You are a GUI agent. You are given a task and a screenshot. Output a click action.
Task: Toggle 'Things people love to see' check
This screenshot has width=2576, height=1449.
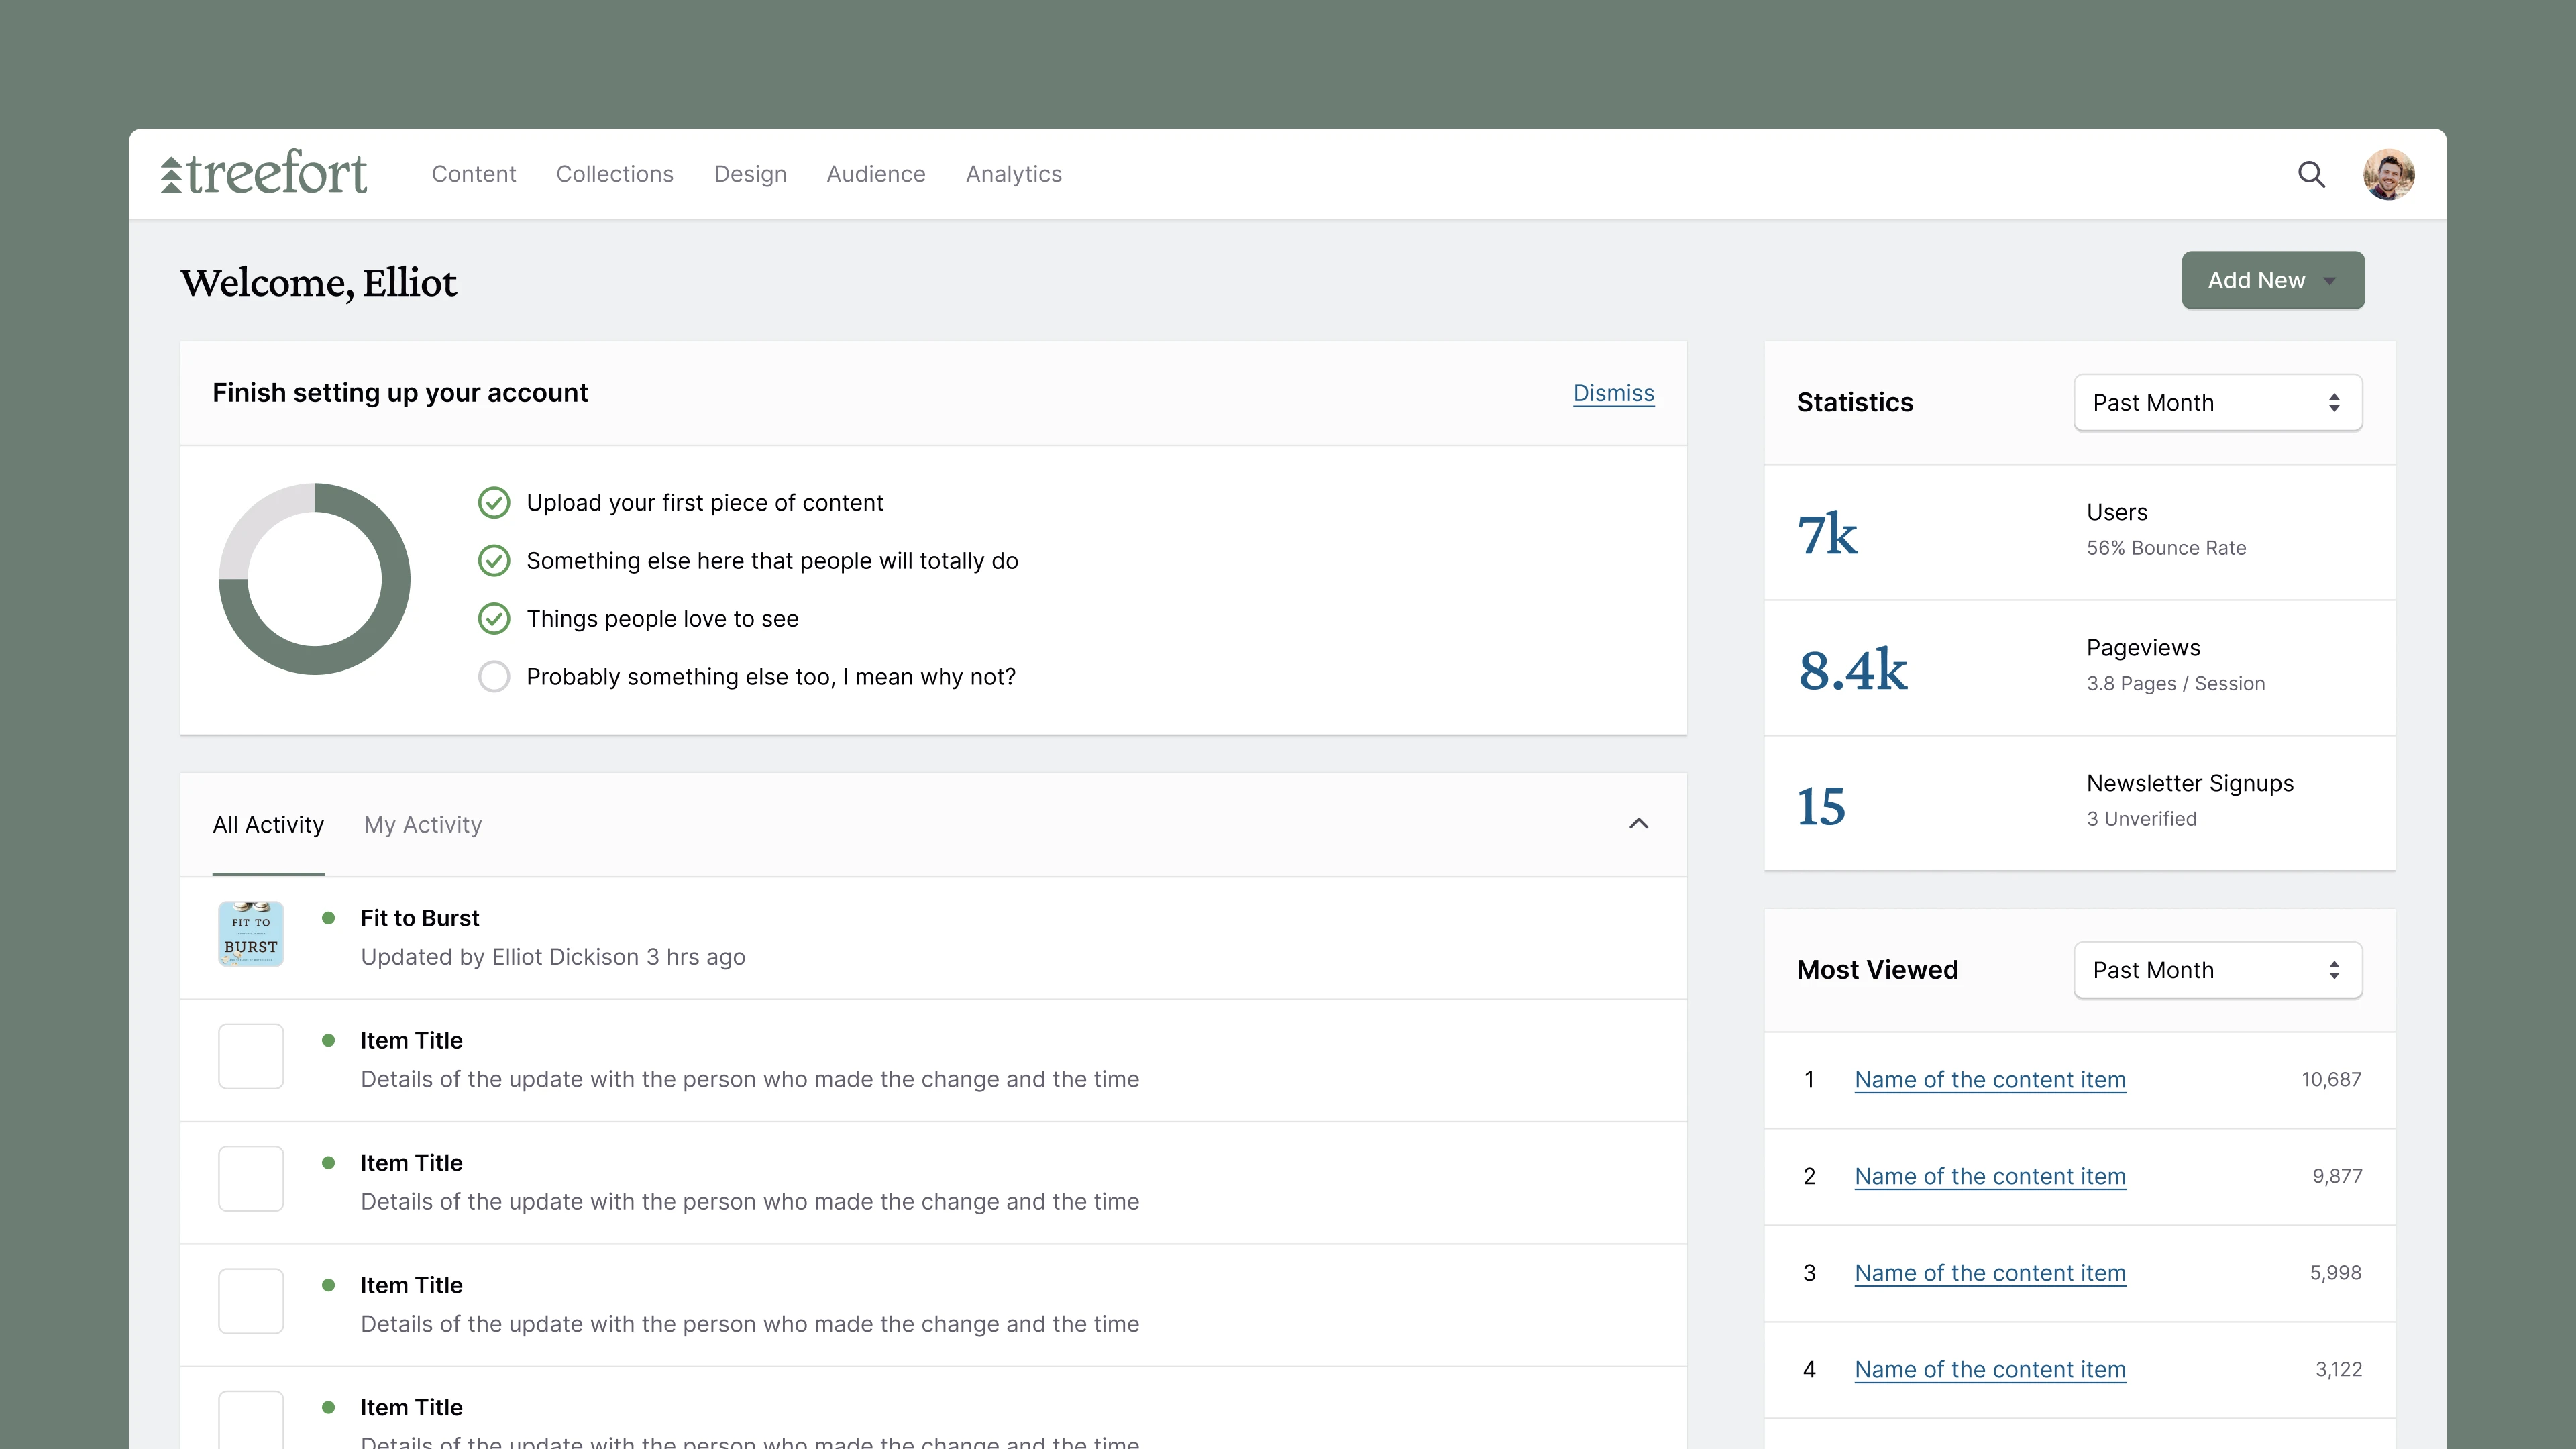click(x=494, y=619)
